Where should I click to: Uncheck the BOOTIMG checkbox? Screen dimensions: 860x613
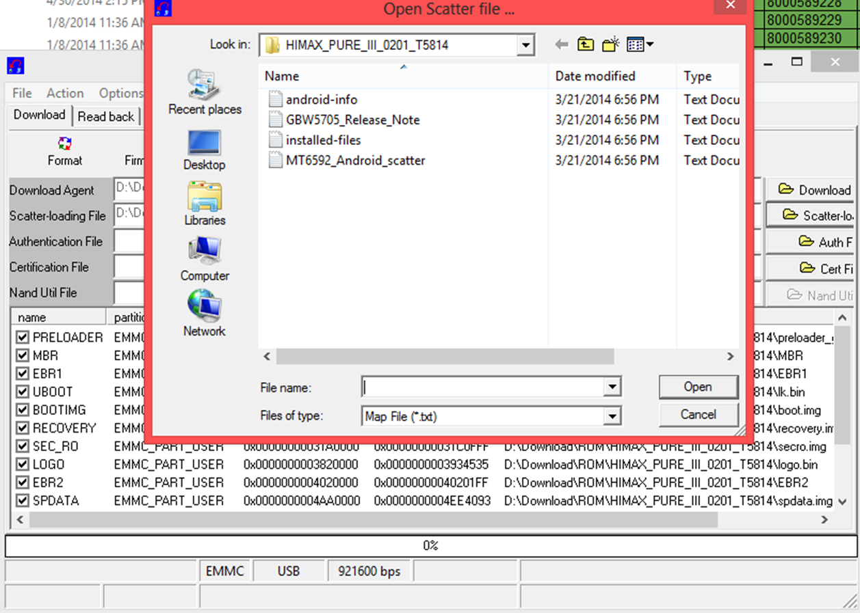(23, 410)
